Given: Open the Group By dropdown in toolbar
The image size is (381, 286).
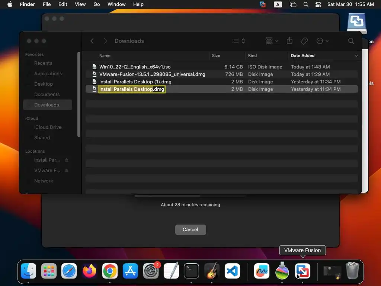Looking at the screenshot, I should (x=272, y=41).
